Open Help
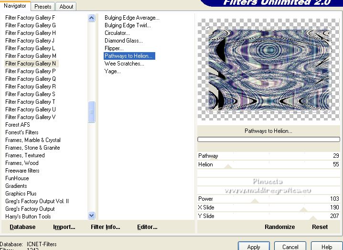The image size is (343, 250). 327,247
